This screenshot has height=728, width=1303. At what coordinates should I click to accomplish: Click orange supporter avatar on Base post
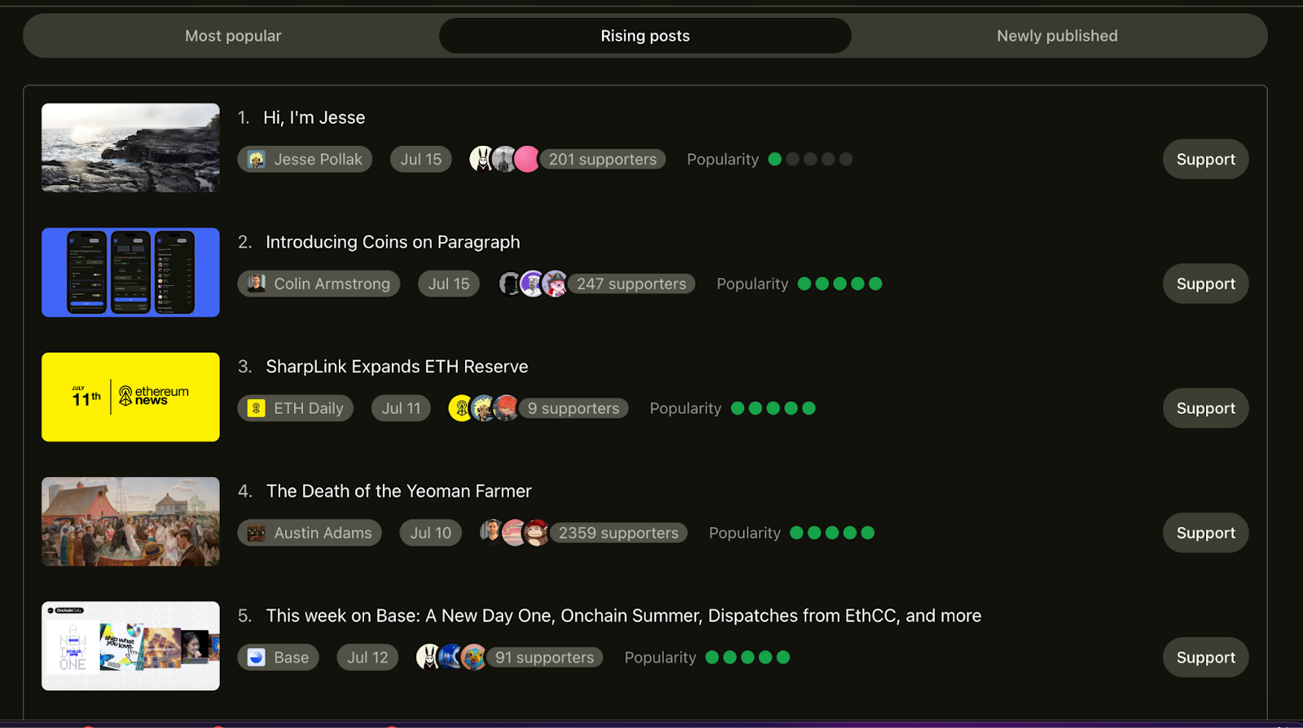pyautogui.click(x=473, y=657)
